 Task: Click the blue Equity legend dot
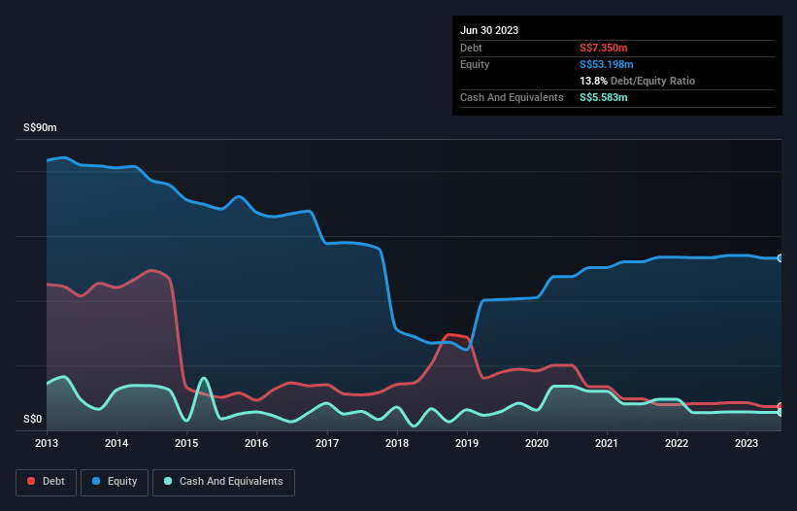[96, 481]
